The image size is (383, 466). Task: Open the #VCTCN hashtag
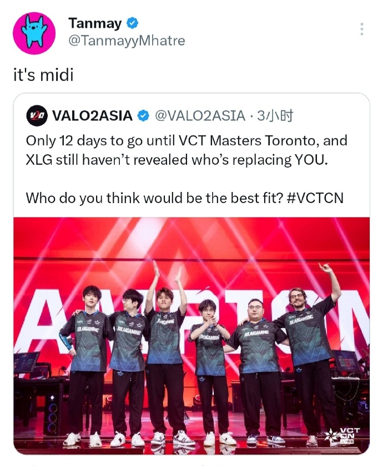click(315, 198)
